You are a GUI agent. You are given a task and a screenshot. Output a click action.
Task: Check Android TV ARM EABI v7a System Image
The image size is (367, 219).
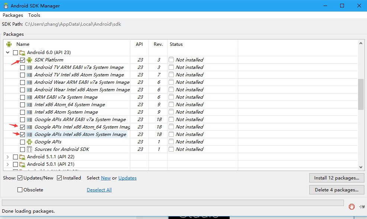coord(22,68)
